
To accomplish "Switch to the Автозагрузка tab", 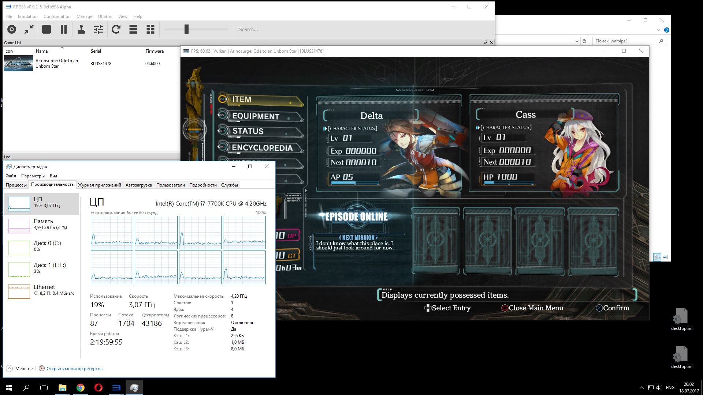I will (138, 185).
